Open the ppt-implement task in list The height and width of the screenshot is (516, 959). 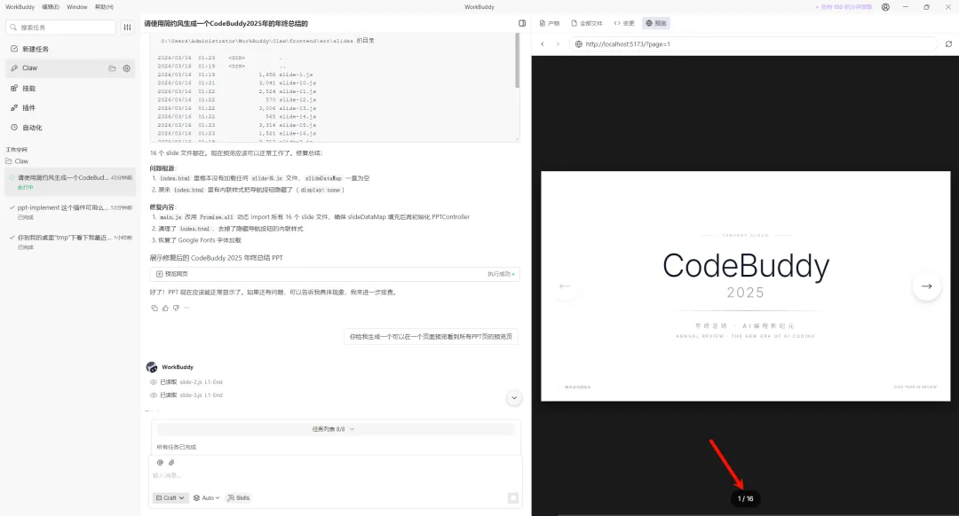(70, 212)
